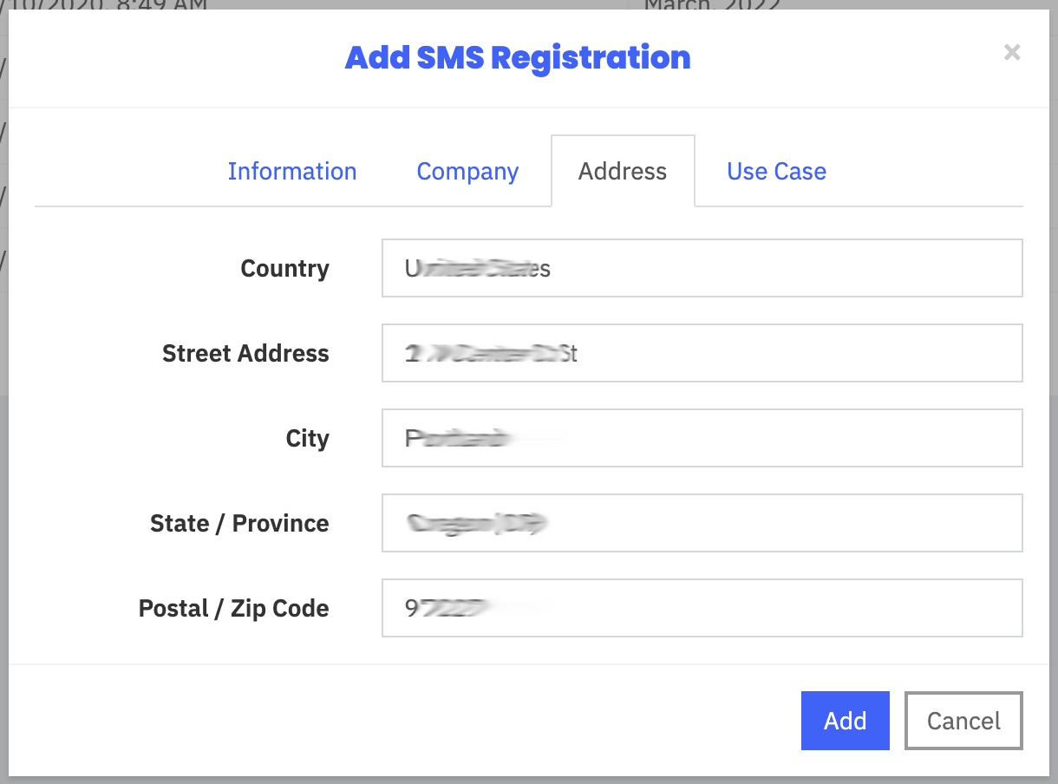
Task: Select the Address tab
Action: pyautogui.click(x=623, y=172)
